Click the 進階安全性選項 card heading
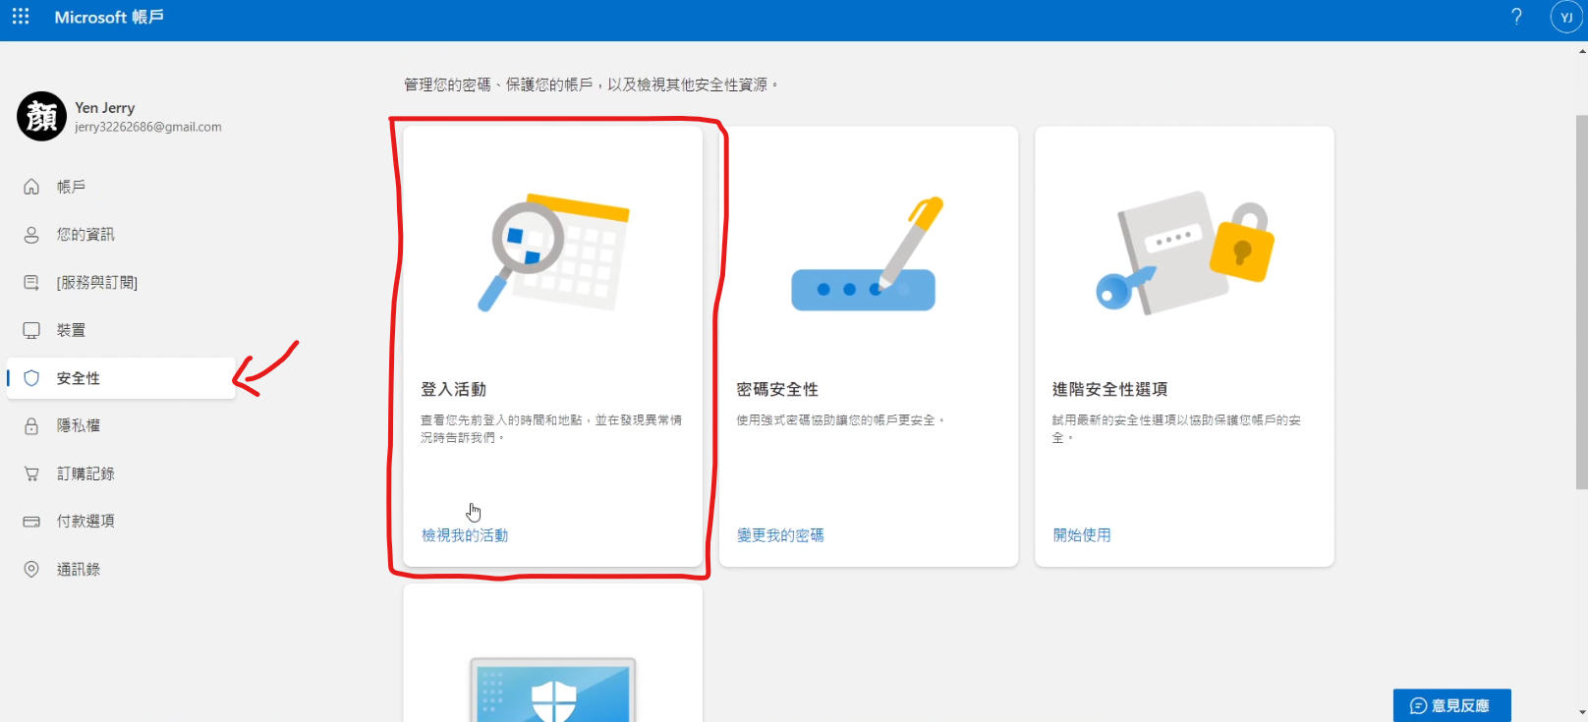The image size is (1588, 722). pyautogui.click(x=1110, y=389)
